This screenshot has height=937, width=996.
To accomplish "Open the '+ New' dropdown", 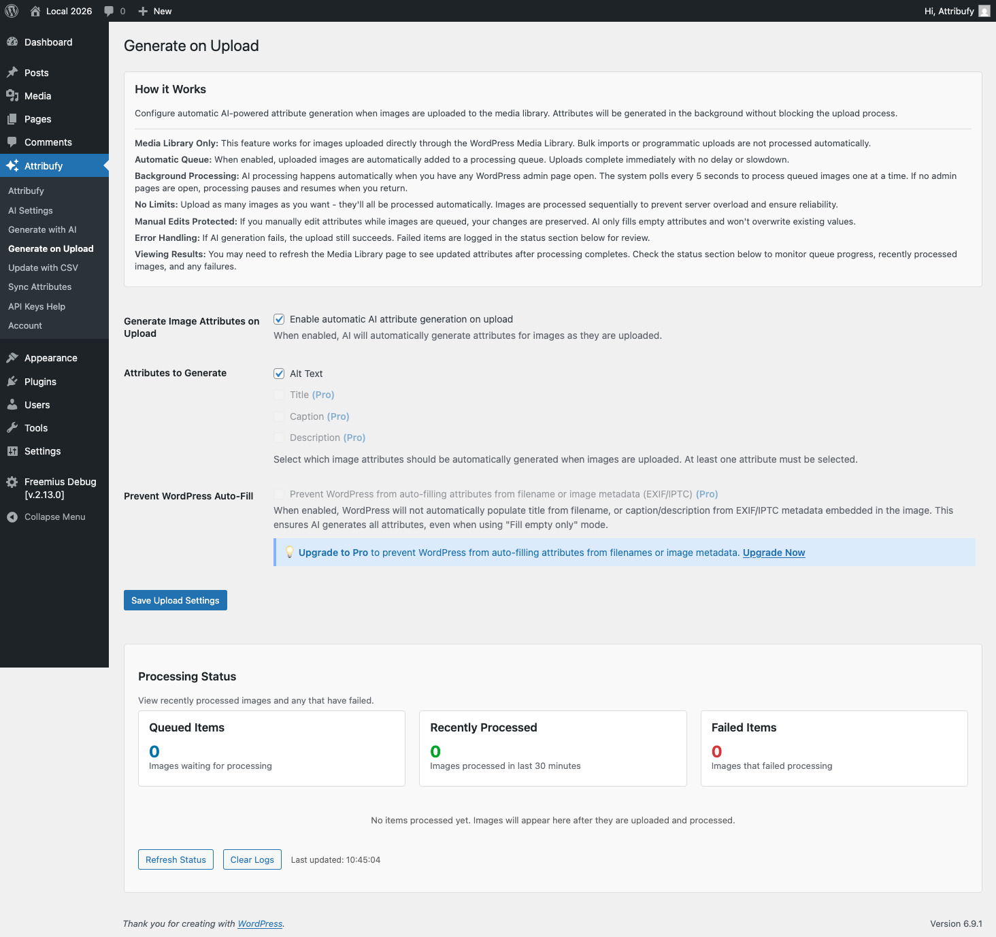I will tap(154, 11).
